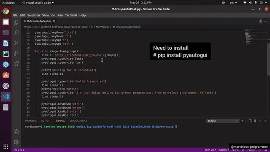The width and height of the screenshot is (270, 152).
Task: Close the fbGroupAutoPost.py tab
Action: 54,21
